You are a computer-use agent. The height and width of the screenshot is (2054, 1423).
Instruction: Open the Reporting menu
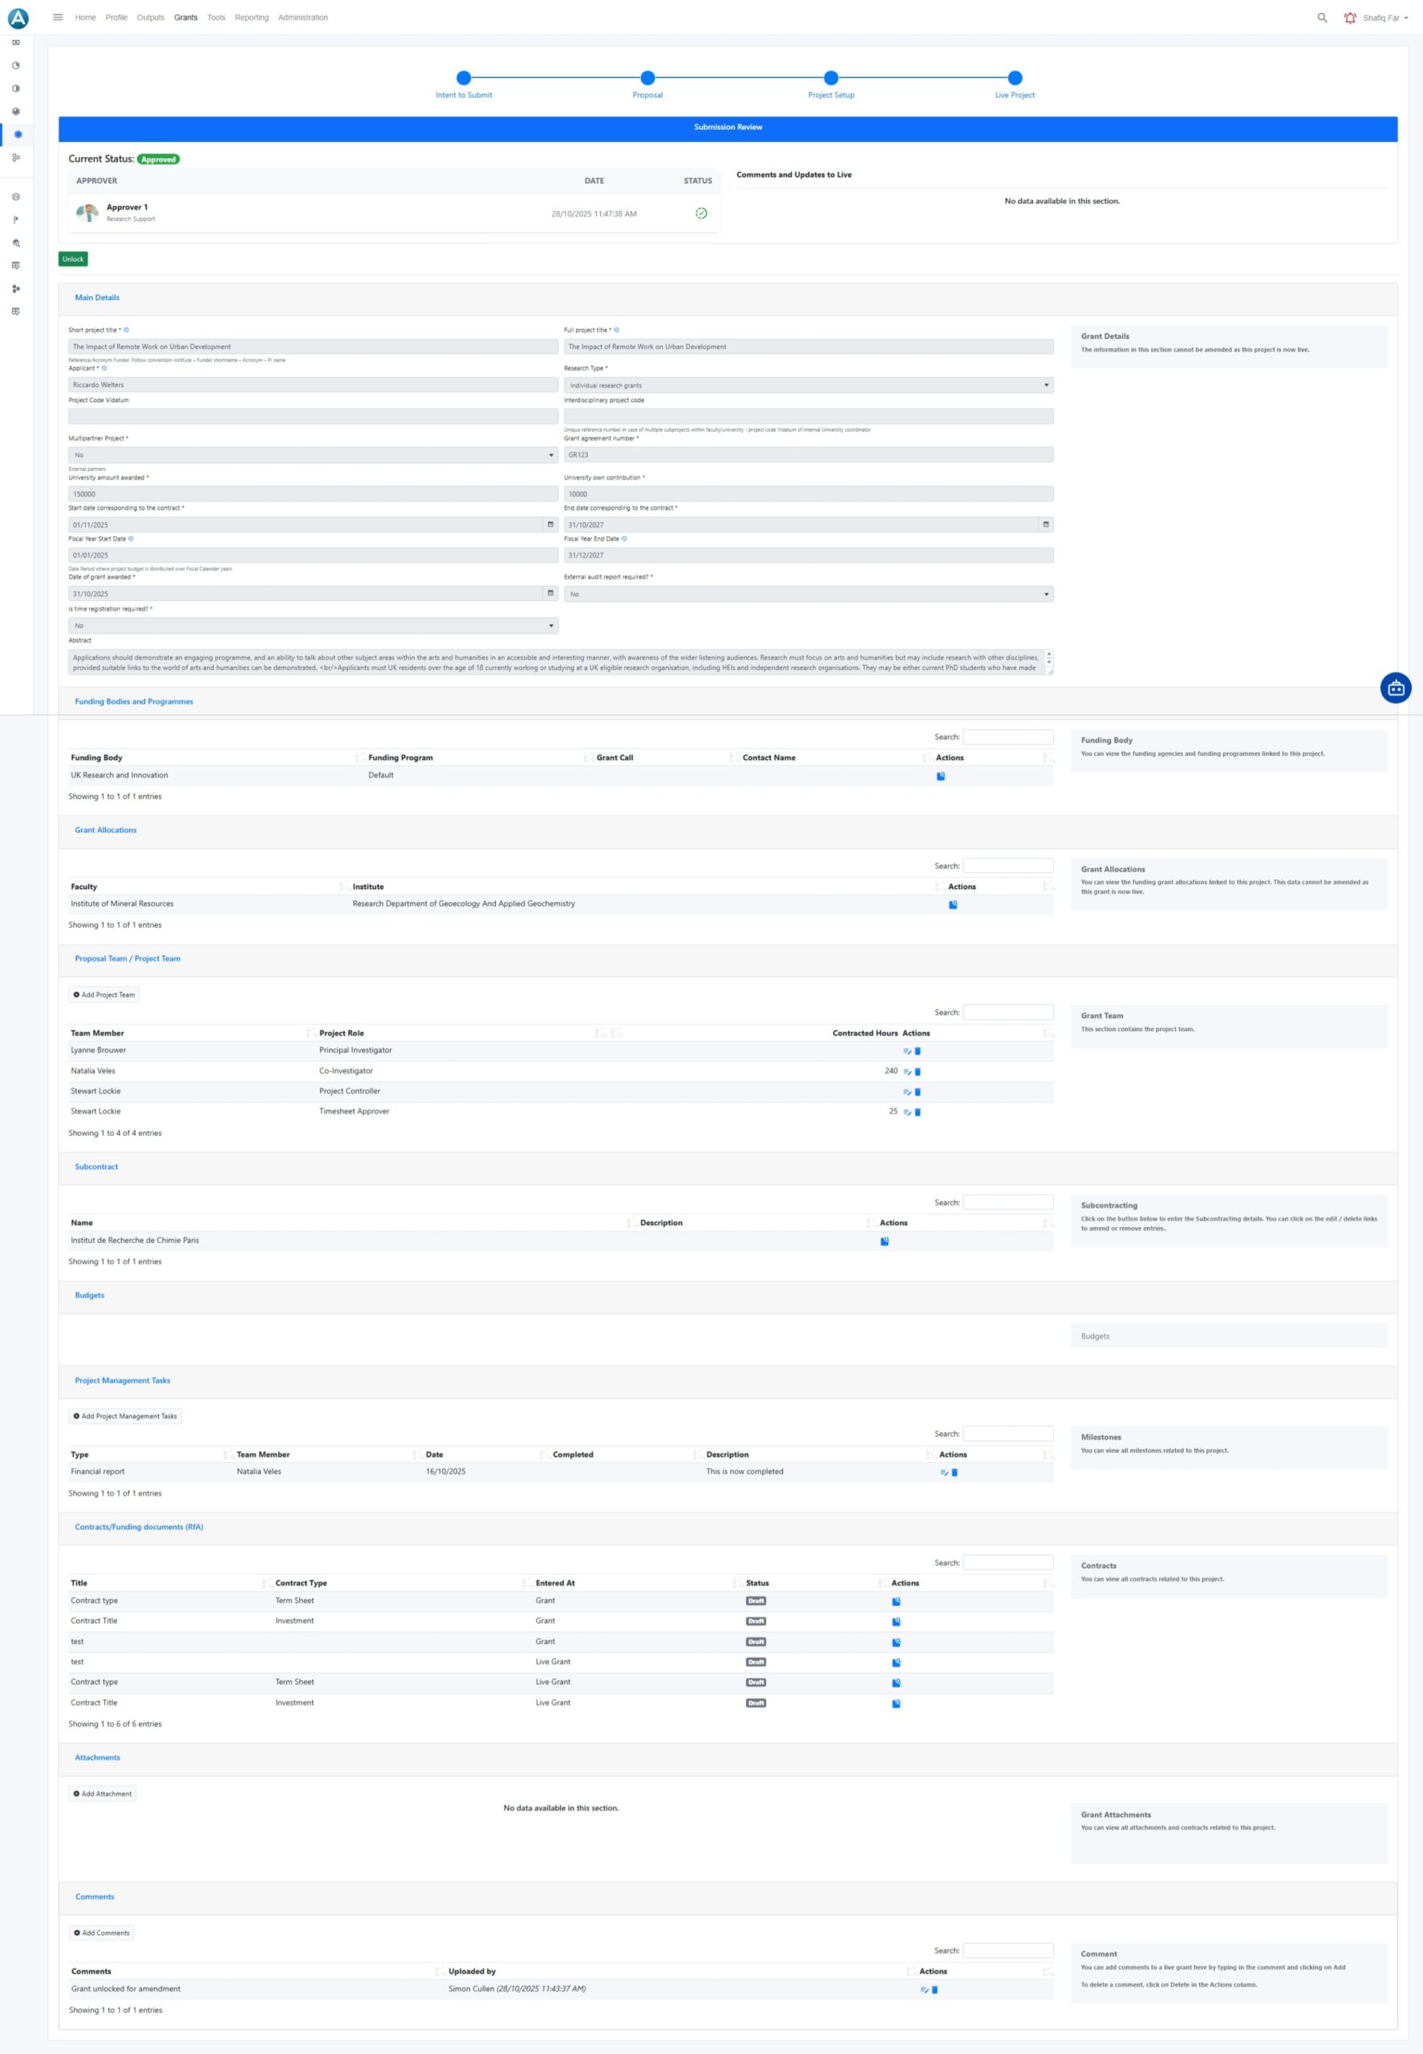251,18
